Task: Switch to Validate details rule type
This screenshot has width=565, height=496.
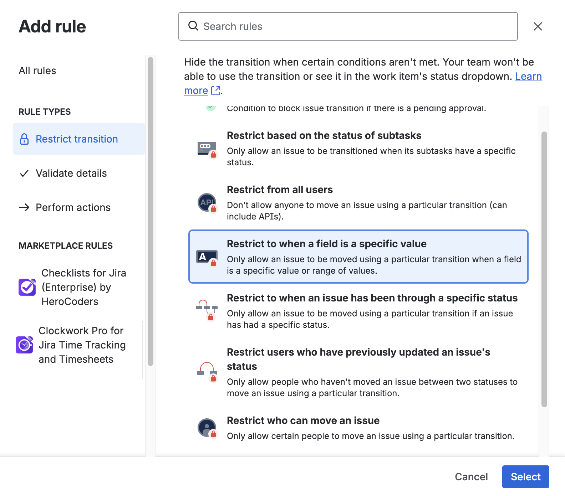Action: click(71, 173)
